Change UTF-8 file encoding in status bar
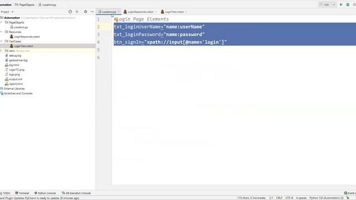 click(289, 198)
